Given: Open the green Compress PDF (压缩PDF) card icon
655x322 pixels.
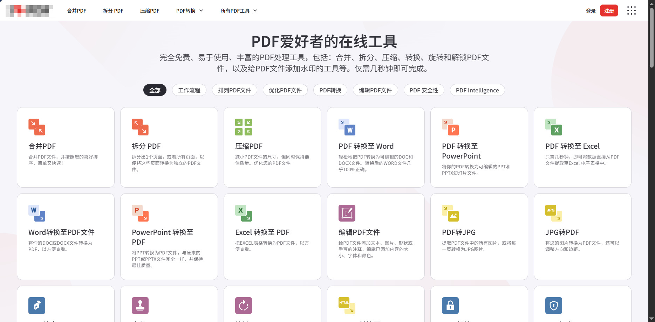Looking at the screenshot, I should (244, 127).
